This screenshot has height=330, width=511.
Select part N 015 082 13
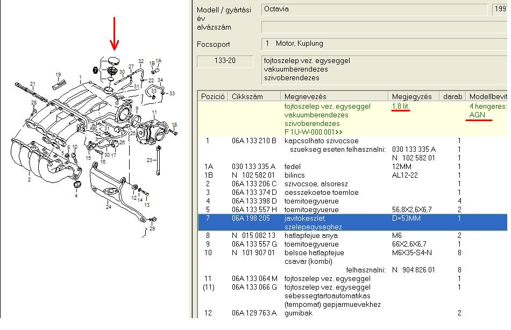click(253, 235)
